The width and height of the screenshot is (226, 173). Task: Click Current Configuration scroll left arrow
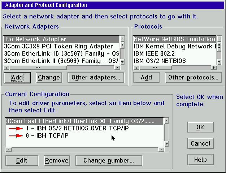click(9, 150)
